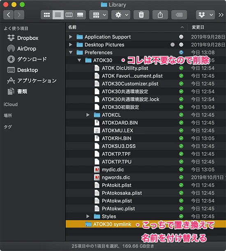Expand the Desktop Pictures folder
The width and height of the screenshot is (226, 251).
[71, 45]
